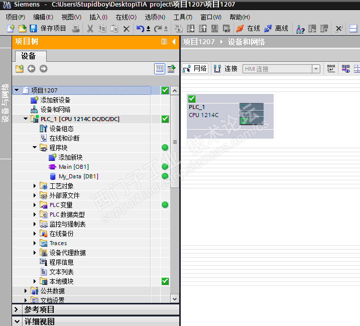
Task: Click the project tree vertical scrollbar thumb
Action: (x=175, y=142)
